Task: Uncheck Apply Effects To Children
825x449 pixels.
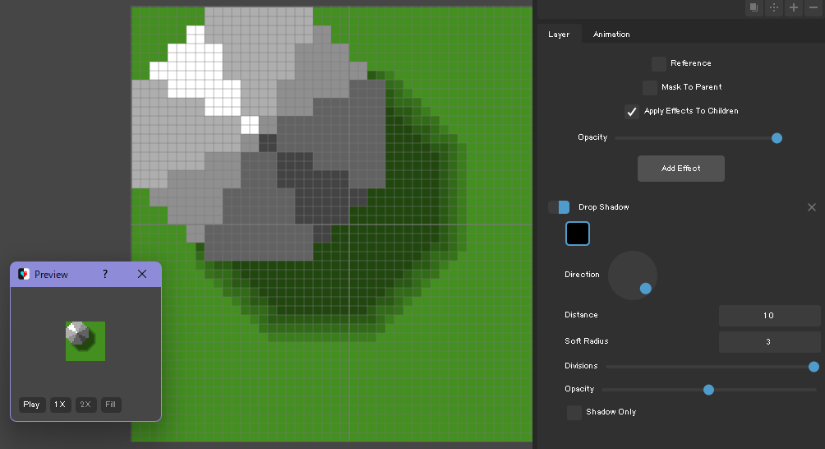Action: 632,112
